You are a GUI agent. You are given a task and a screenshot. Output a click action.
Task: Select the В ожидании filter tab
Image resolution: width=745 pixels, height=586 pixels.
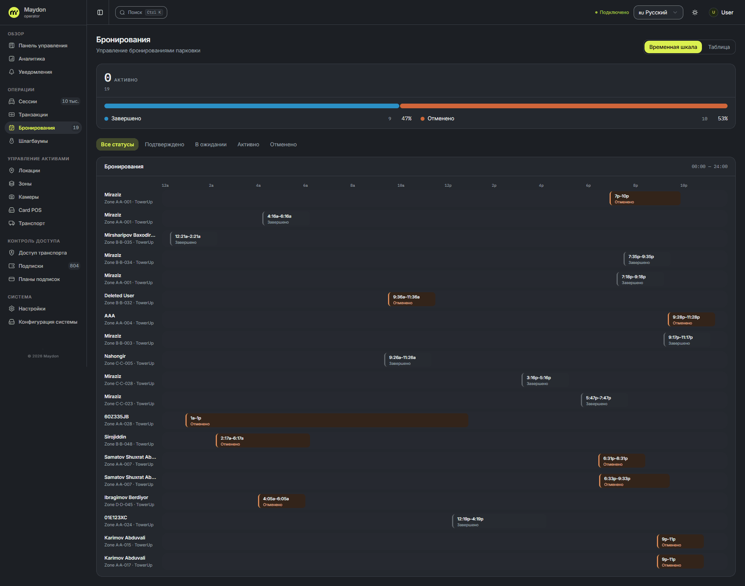point(211,144)
